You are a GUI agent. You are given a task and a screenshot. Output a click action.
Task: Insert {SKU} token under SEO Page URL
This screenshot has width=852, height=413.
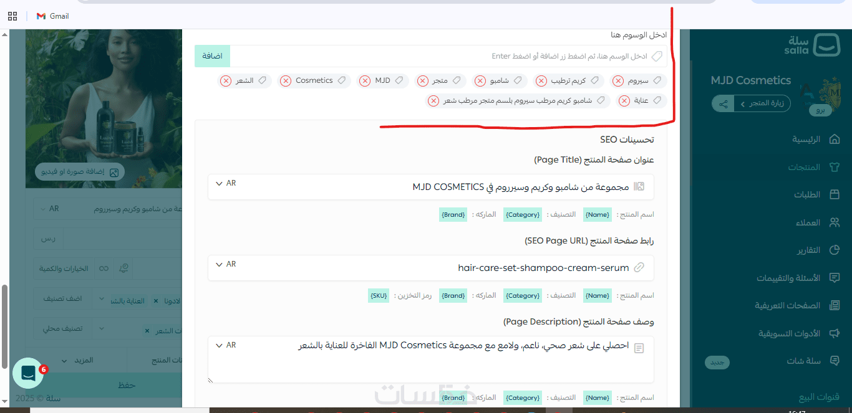tap(378, 295)
